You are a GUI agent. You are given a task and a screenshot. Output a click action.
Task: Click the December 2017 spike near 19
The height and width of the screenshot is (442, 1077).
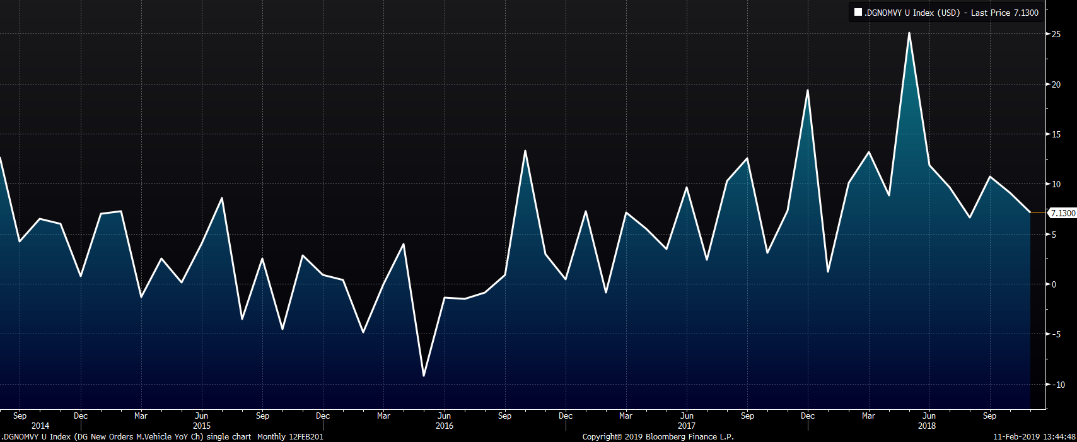pyautogui.click(x=807, y=90)
